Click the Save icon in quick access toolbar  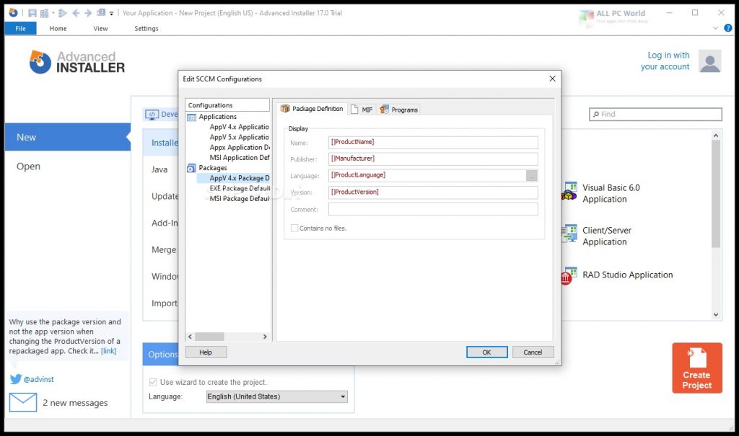32,13
